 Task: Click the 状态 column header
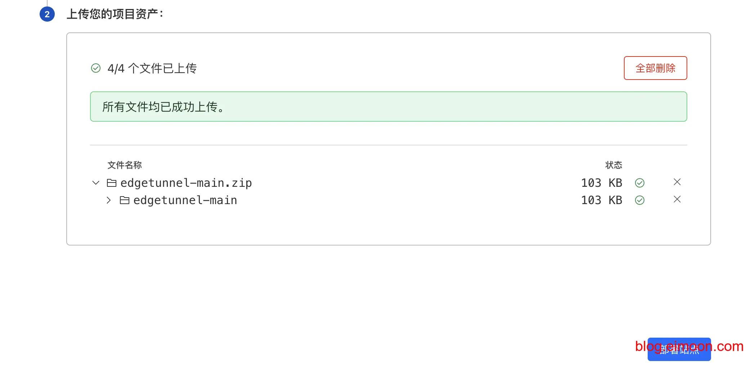614,165
